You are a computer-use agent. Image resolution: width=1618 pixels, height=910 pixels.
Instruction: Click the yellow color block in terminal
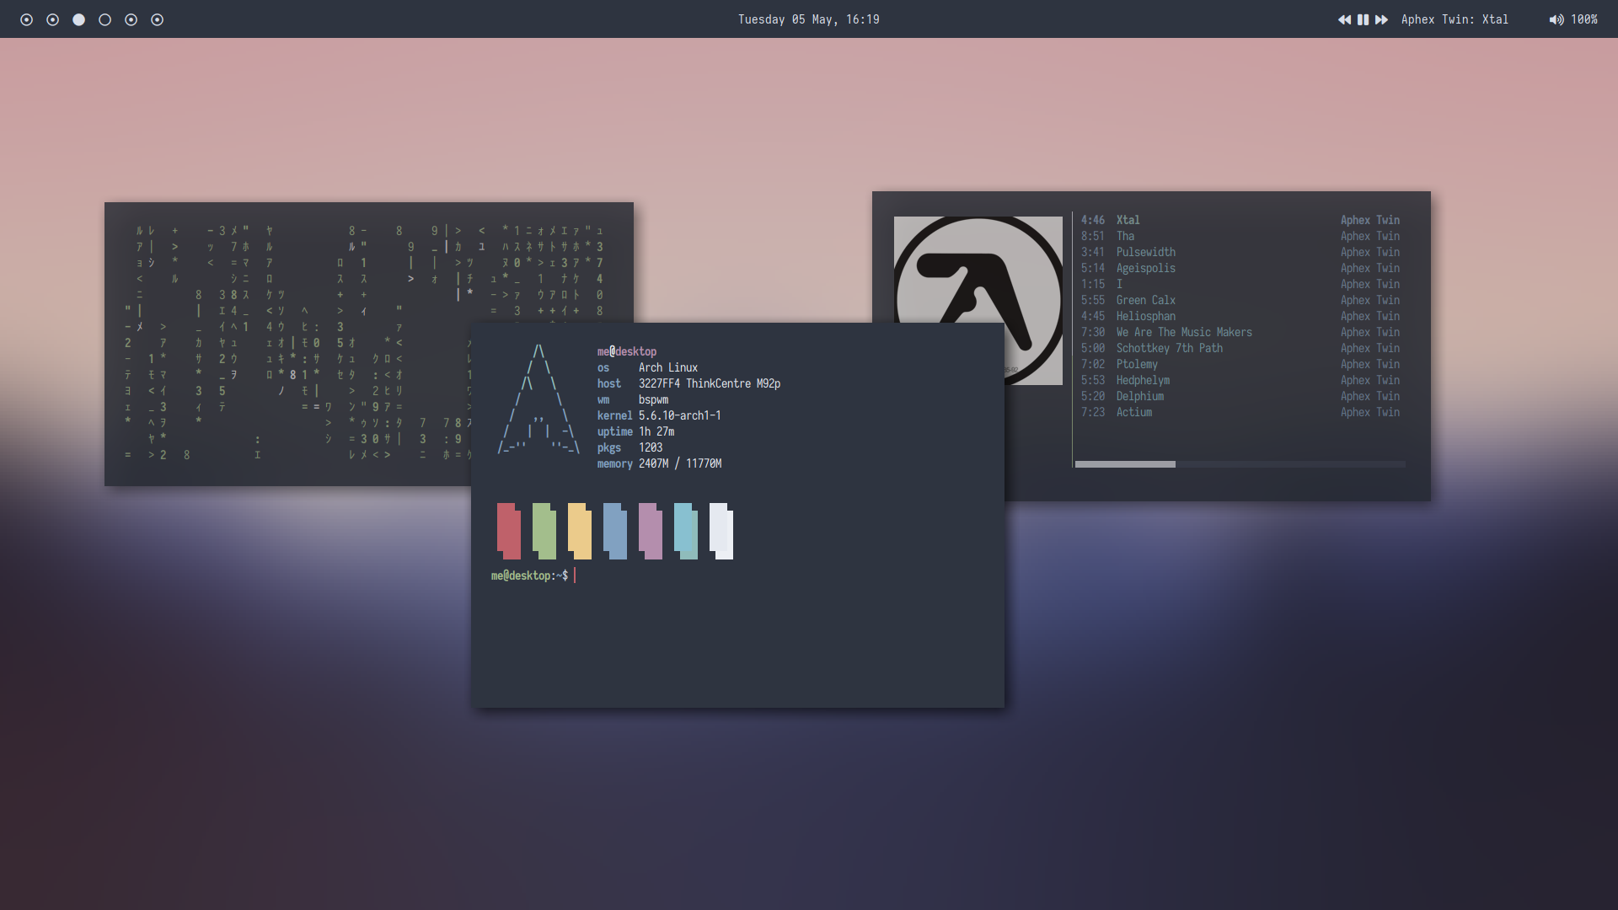click(x=580, y=531)
